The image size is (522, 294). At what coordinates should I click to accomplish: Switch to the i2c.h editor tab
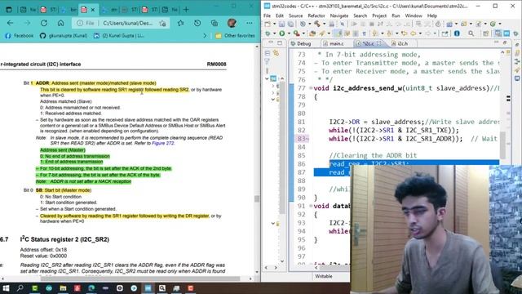[x=400, y=43]
